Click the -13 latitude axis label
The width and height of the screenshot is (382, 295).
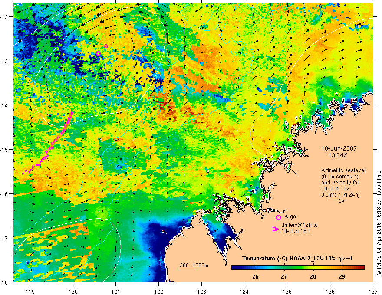pos(5,61)
